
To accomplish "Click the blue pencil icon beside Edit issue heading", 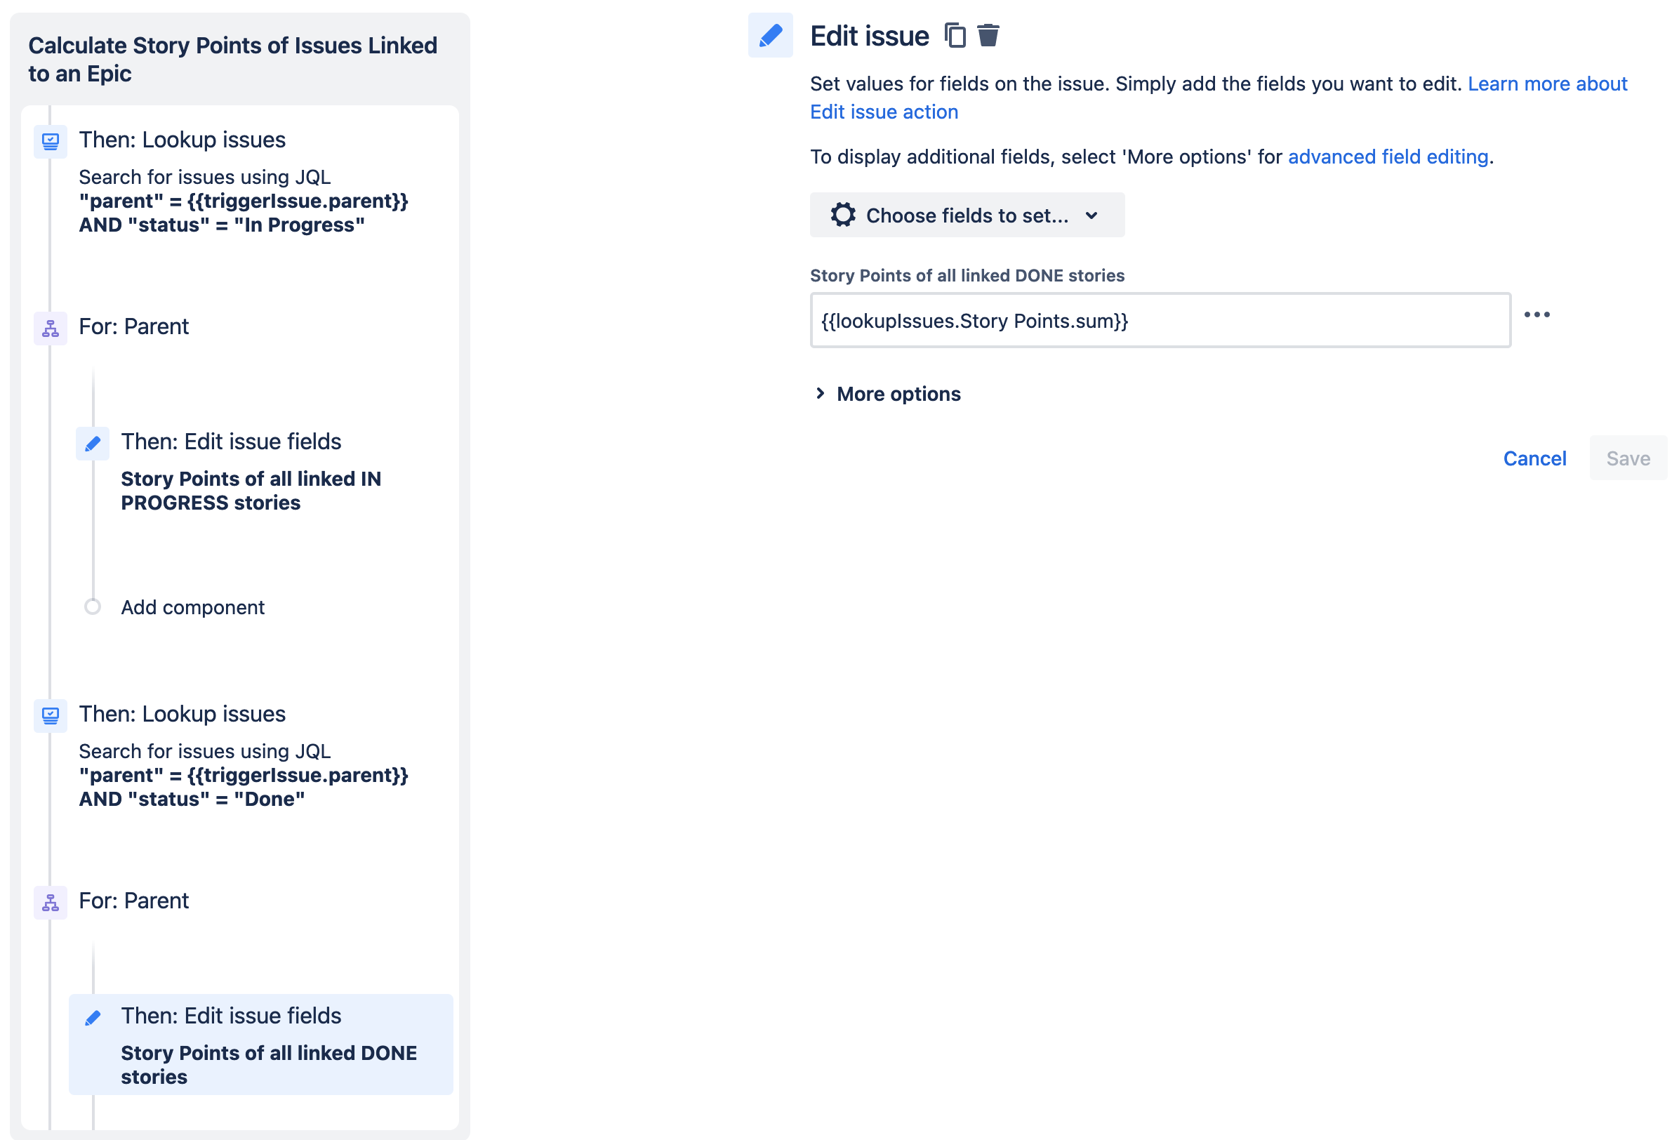I will click(770, 34).
